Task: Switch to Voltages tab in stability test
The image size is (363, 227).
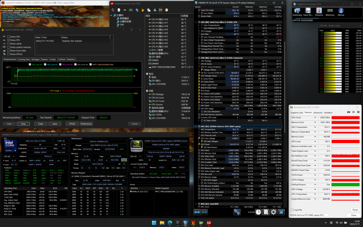Action: point(35,60)
